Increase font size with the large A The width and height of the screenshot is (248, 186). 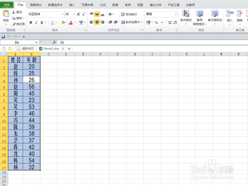point(78,14)
